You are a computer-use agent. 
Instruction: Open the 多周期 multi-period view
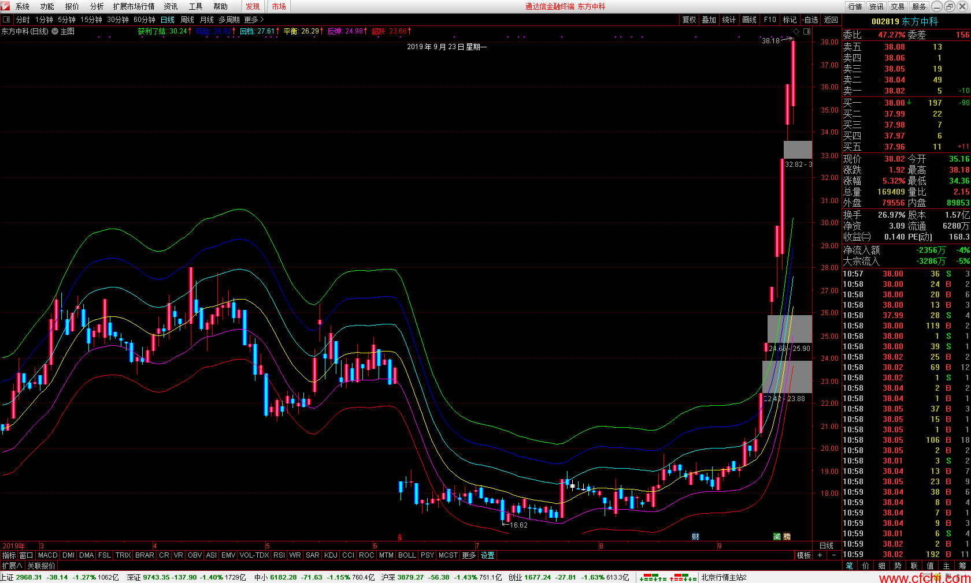click(229, 20)
